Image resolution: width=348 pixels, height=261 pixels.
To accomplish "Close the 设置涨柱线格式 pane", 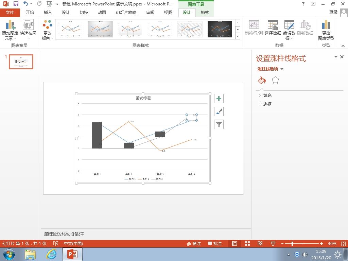I will click(x=342, y=57).
